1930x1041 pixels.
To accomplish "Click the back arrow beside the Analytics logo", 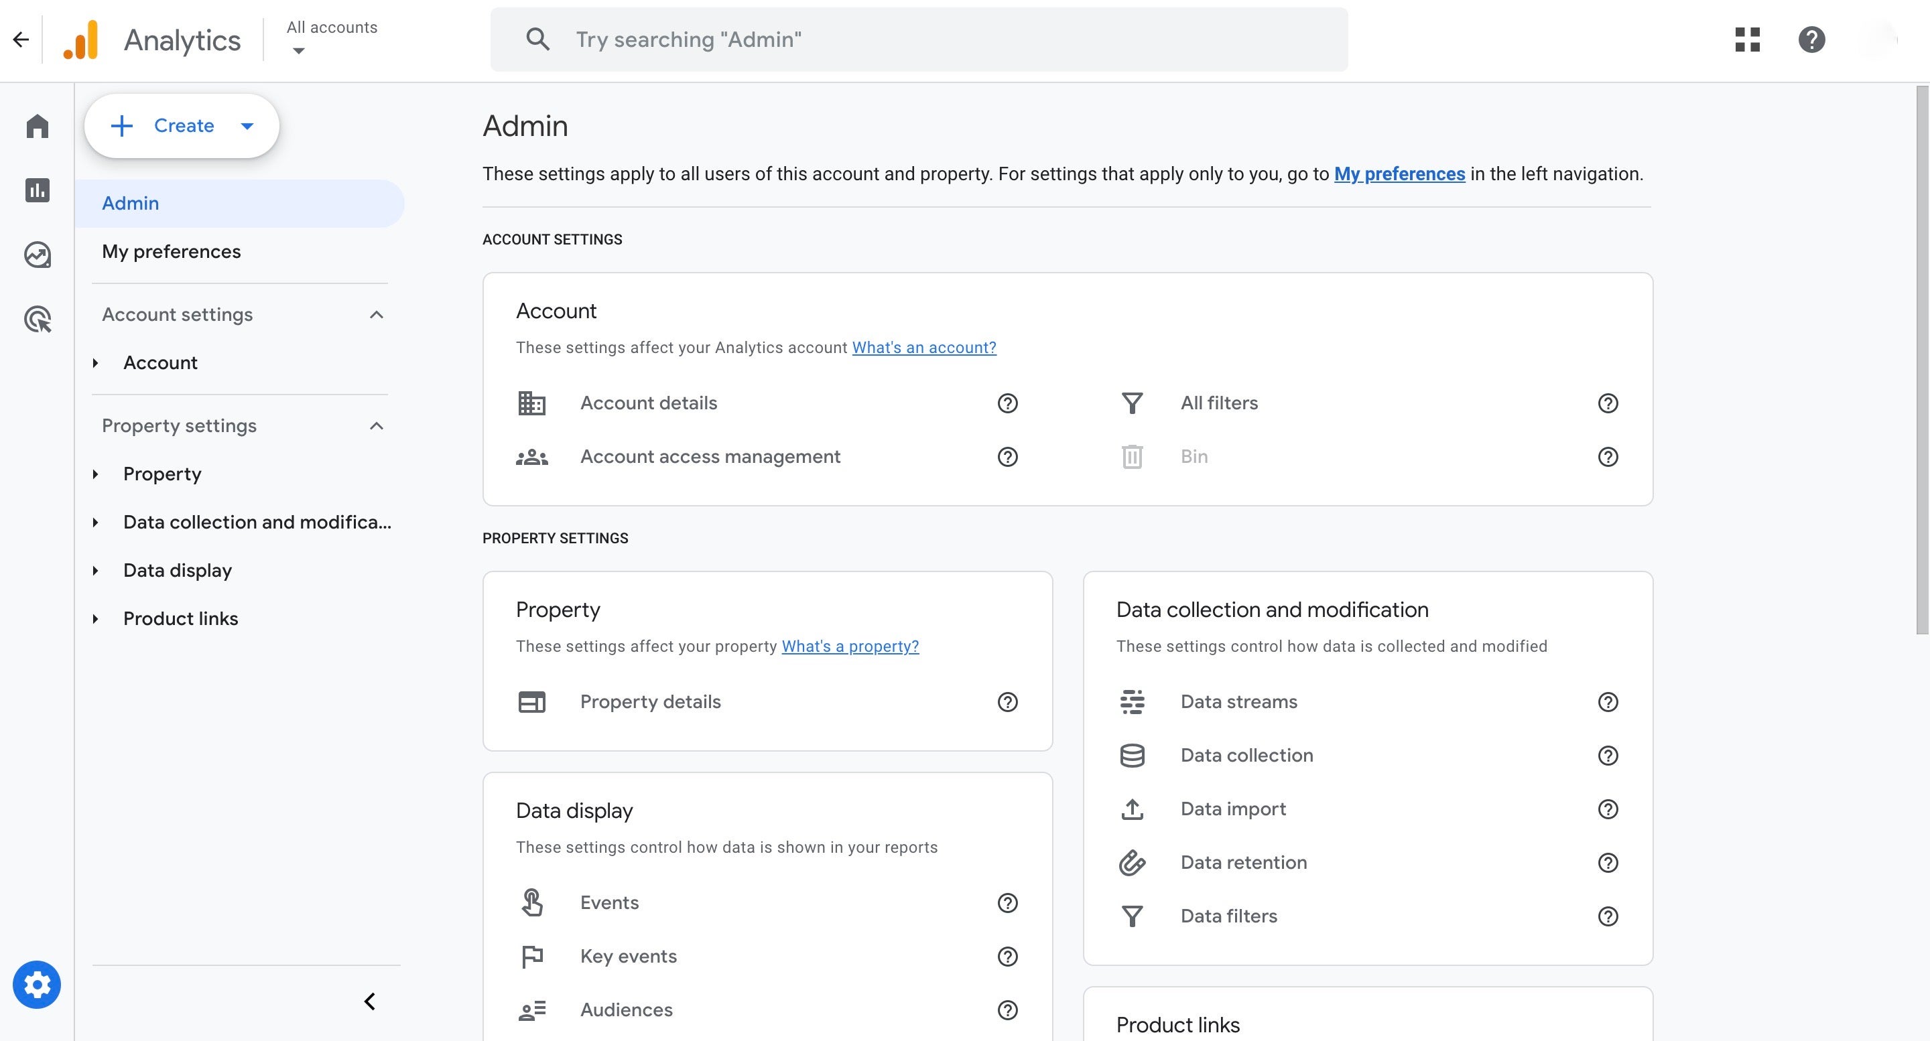I will click(21, 40).
